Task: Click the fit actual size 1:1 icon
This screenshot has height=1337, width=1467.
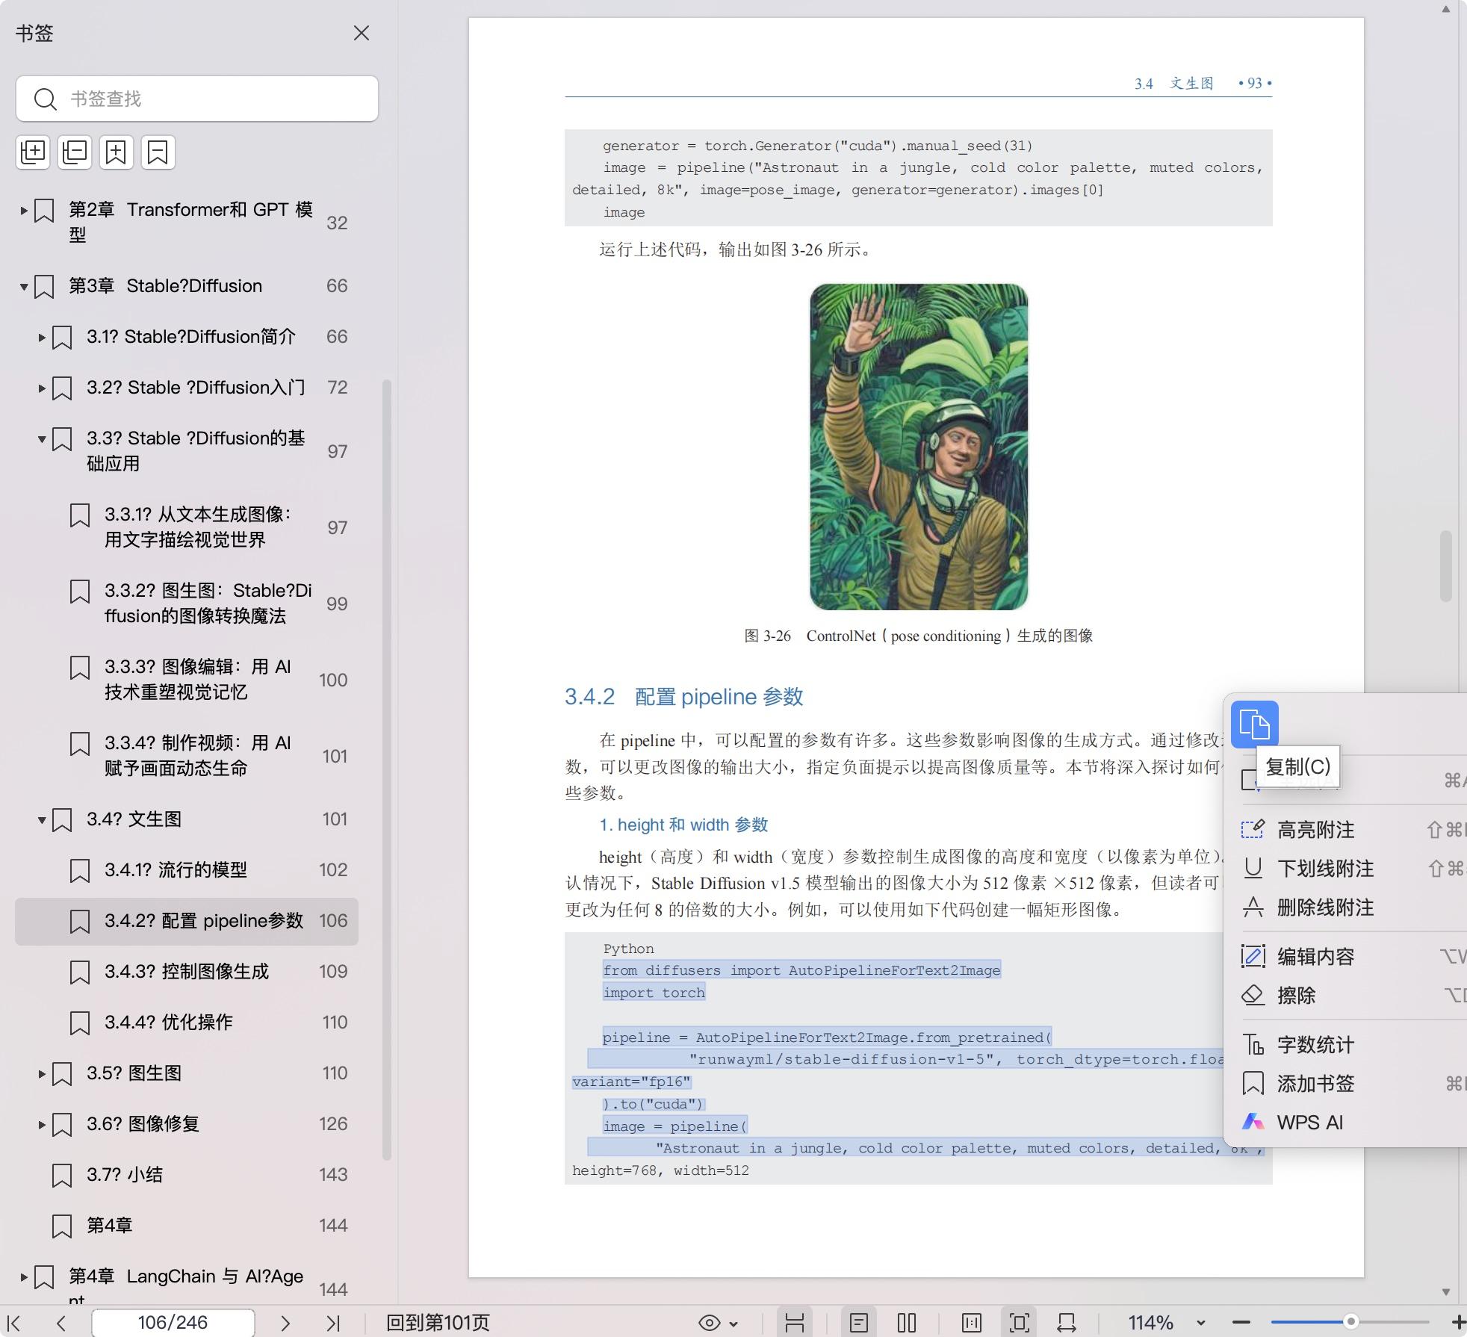Action: click(x=972, y=1323)
